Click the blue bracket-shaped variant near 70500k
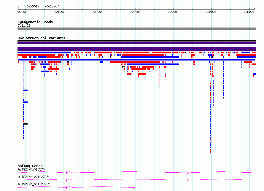 212,62
